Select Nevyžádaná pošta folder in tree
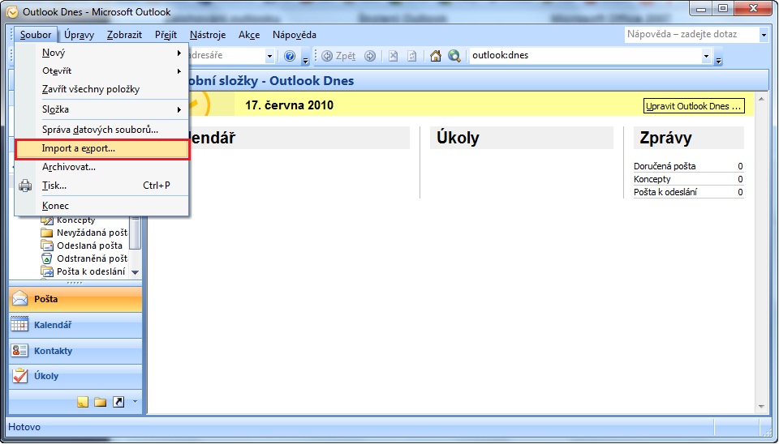Viewport: 779px width, 444px height. (x=92, y=233)
